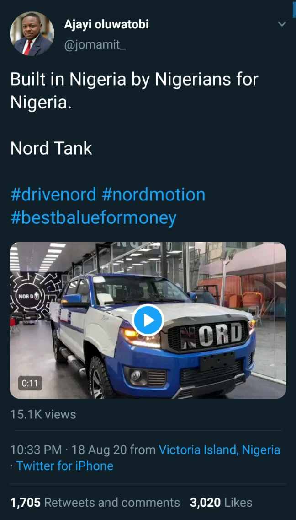
Task: View the 3,020 Likes list
Action: tap(221, 503)
